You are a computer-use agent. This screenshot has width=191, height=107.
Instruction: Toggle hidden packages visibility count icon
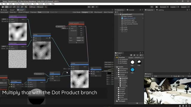click(141, 55)
